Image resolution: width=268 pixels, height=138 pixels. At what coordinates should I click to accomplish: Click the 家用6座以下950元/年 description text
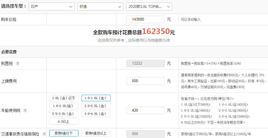(216, 134)
